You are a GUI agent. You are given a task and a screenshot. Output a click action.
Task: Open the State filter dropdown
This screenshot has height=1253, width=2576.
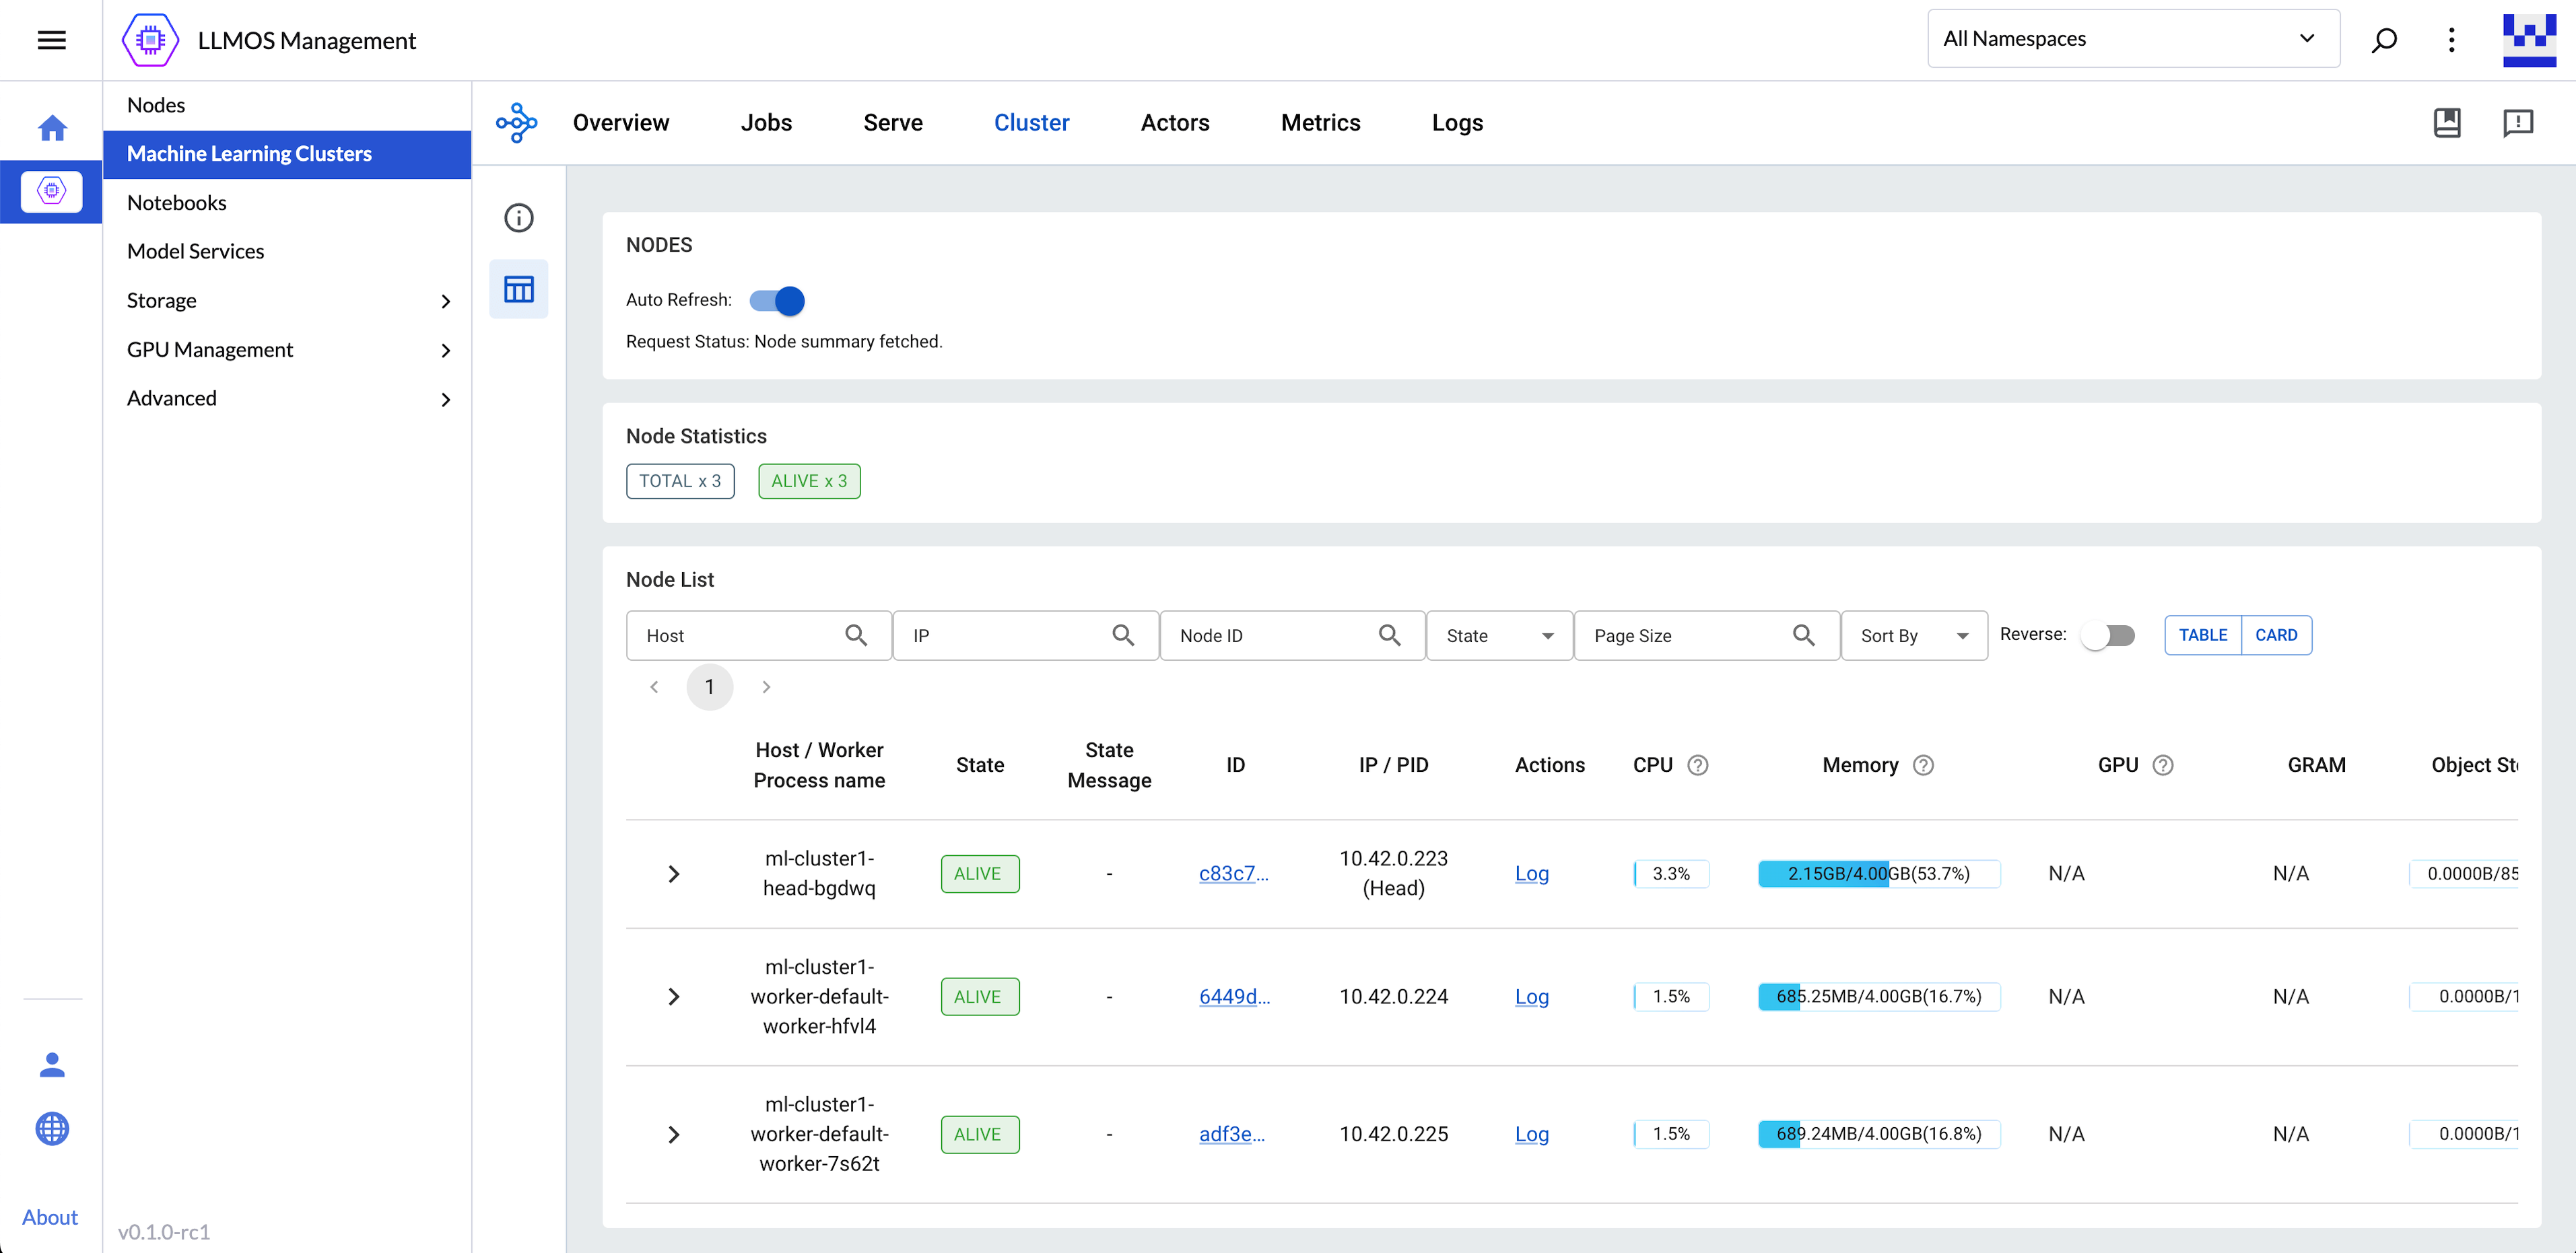1498,635
